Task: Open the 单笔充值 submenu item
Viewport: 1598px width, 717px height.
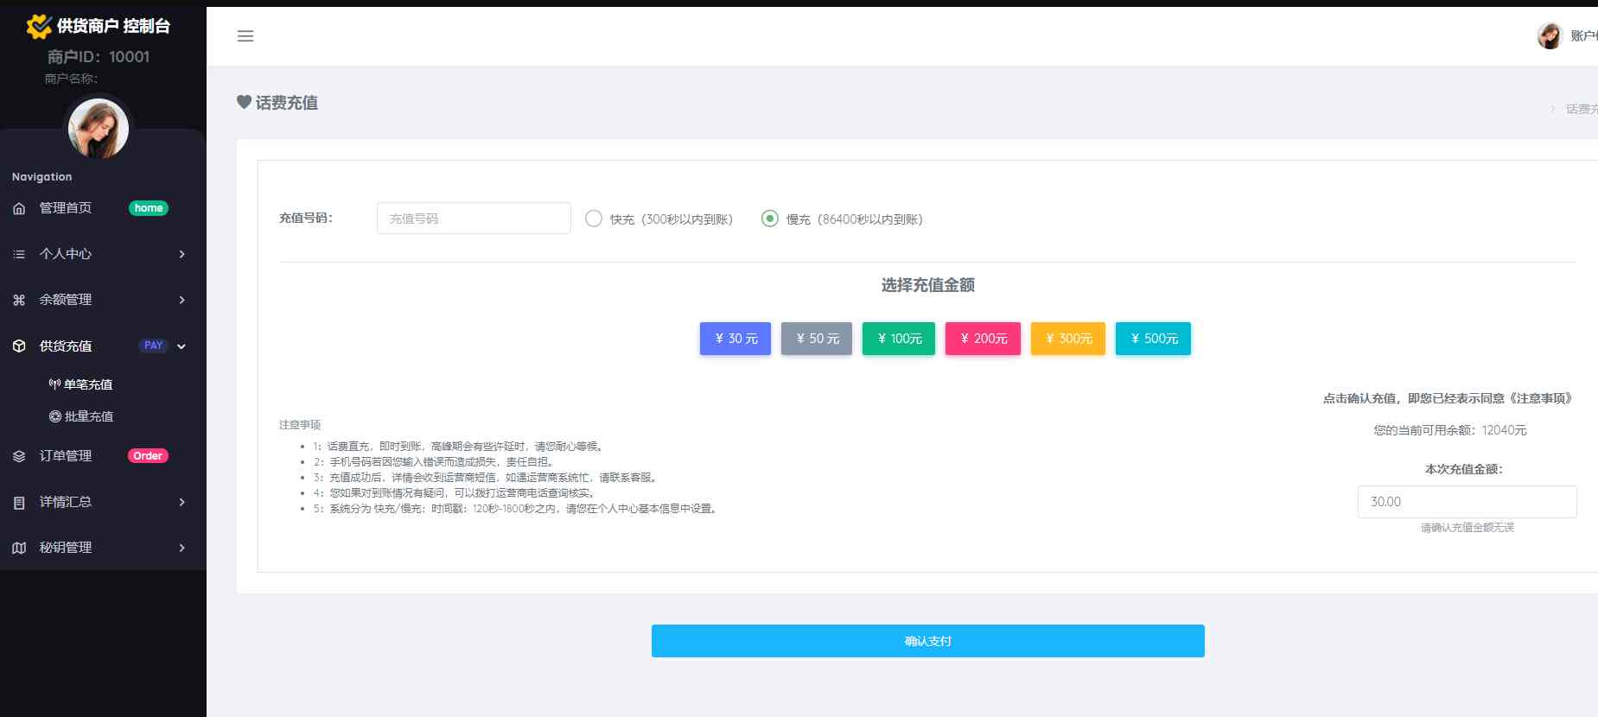Action: (x=87, y=384)
